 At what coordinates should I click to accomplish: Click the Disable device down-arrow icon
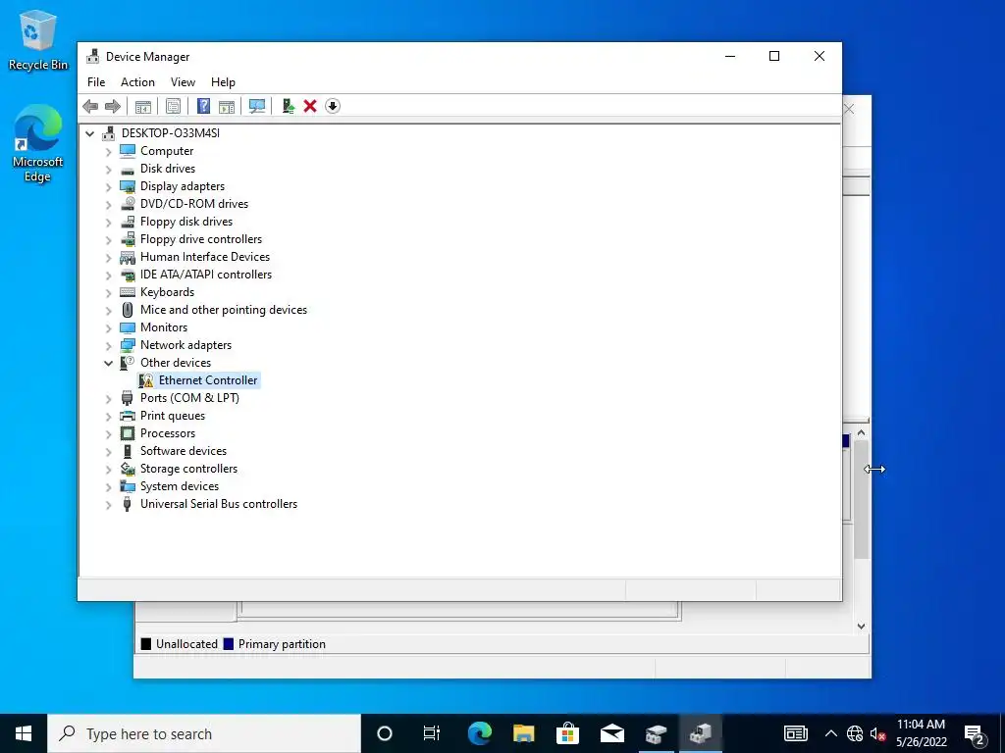pyautogui.click(x=332, y=106)
